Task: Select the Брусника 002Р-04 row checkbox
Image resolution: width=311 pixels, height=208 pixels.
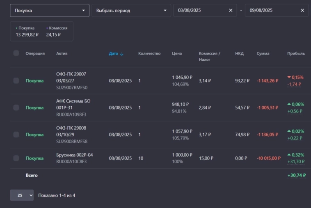Action: coord(16,158)
